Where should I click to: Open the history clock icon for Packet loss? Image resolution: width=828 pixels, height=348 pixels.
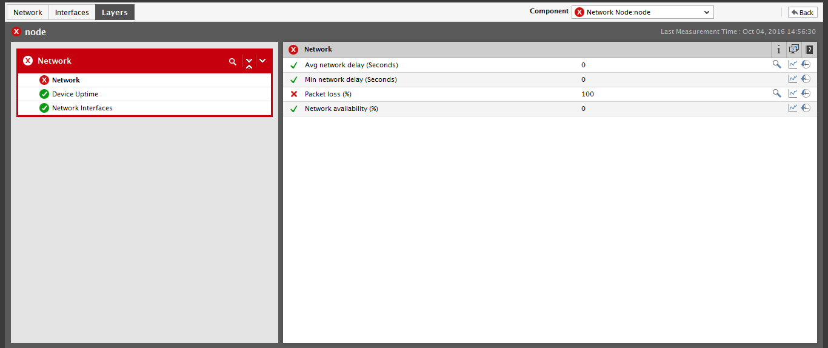click(x=806, y=93)
